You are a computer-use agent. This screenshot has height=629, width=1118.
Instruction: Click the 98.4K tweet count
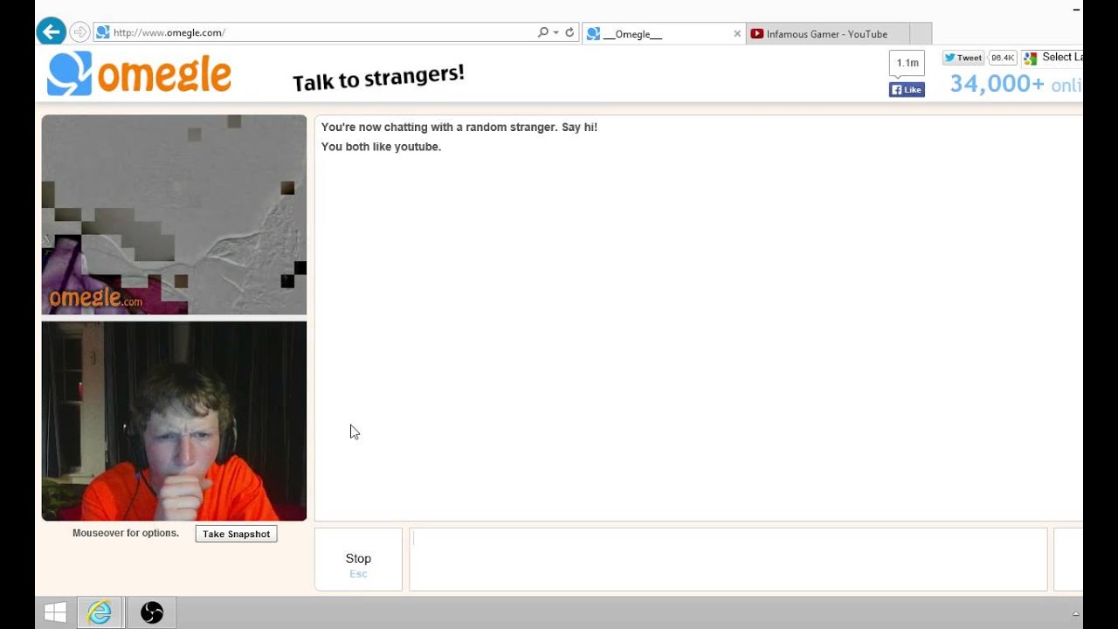[x=1003, y=58]
